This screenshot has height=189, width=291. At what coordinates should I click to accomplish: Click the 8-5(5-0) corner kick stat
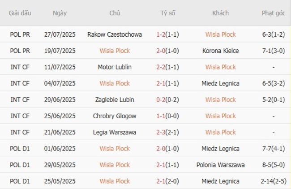(x=273, y=165)
